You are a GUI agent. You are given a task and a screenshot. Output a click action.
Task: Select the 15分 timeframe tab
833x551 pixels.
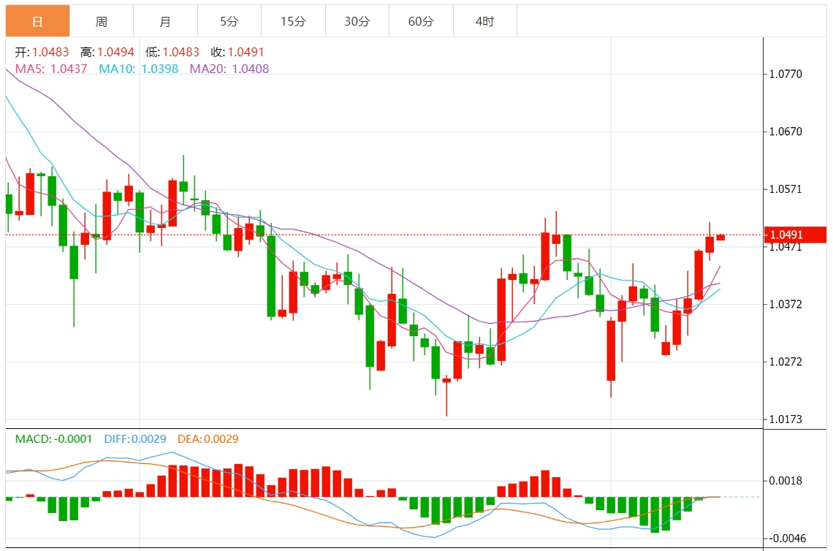coord(293,21)
